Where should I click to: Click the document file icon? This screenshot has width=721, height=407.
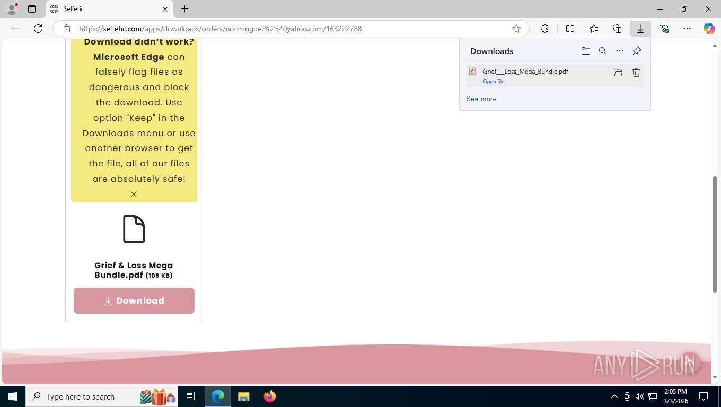[x=134, y=229]
